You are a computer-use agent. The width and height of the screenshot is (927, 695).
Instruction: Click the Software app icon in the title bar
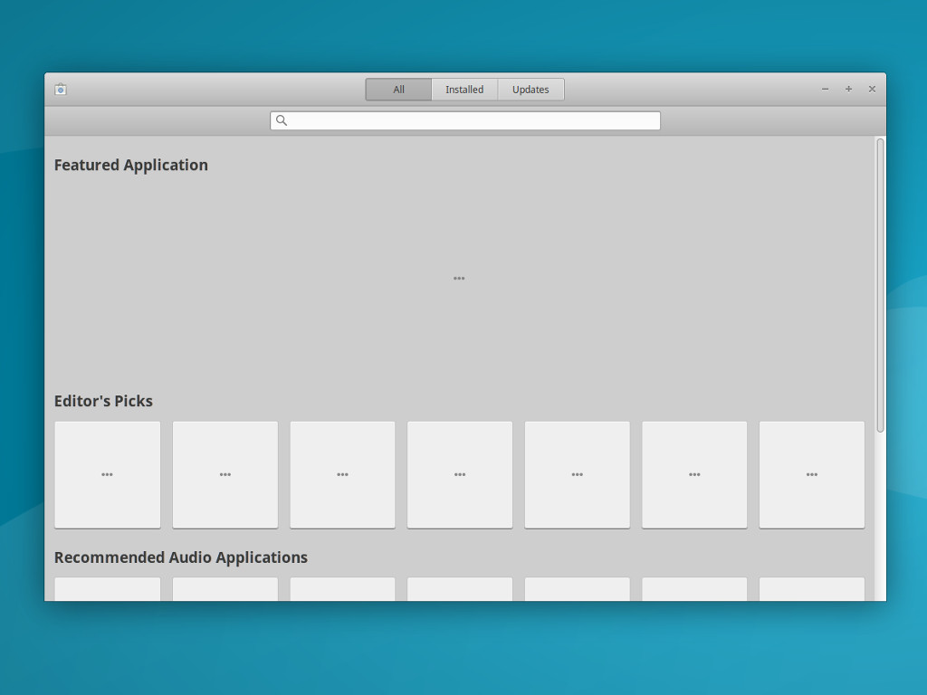61,90
